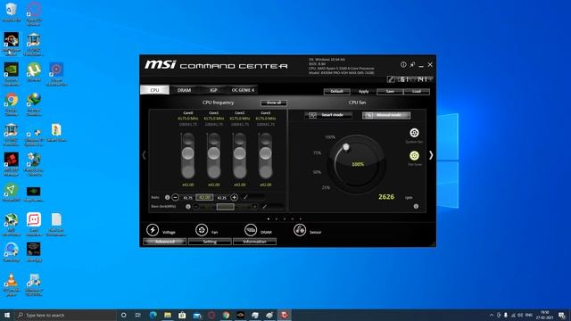The image size is (571, 321).
Task: Open Microsoft Edge from the taskbar
Action: (153, 315)
